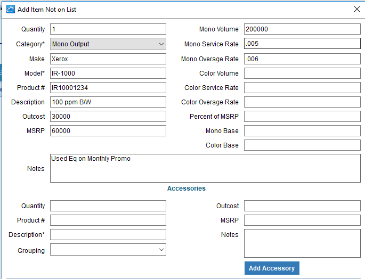Edit the Description field 100 ppm B/W
365x279 pixels.
click(x=108, y=102)
